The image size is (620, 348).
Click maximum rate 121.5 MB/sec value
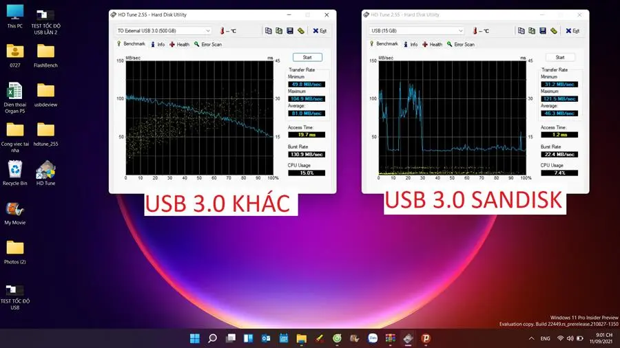(559, 98)
